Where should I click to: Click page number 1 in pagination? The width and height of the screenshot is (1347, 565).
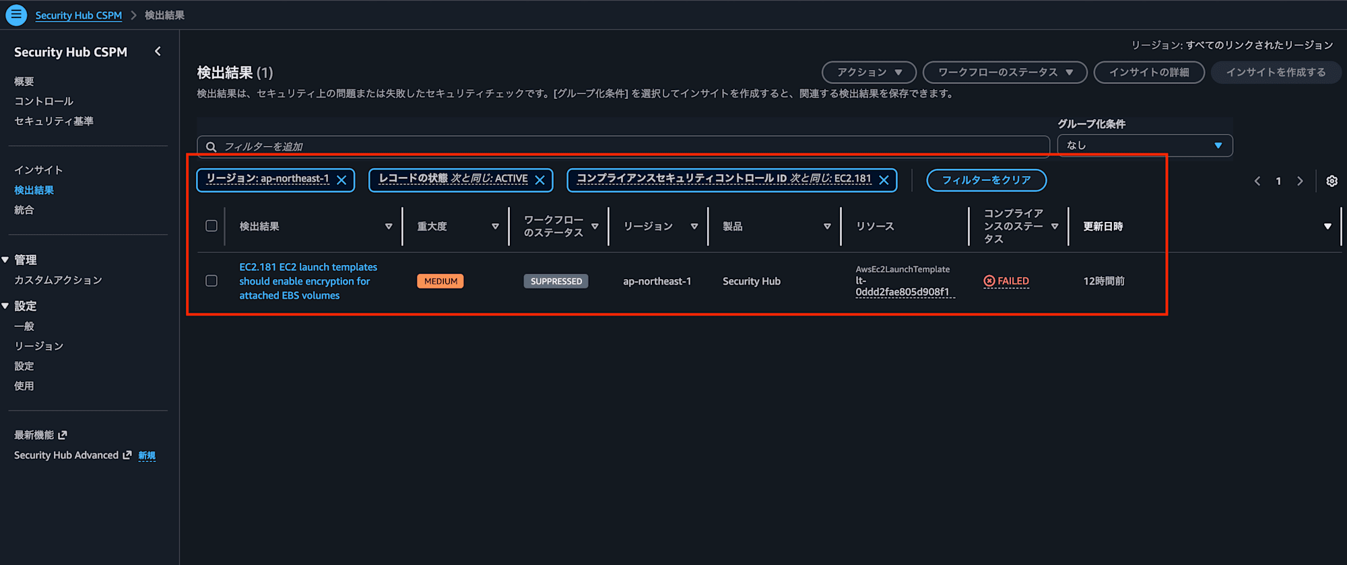(x=1278, y=181)
